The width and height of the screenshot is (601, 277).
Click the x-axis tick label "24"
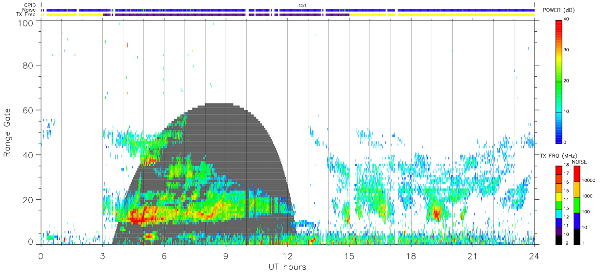point(534,256)
